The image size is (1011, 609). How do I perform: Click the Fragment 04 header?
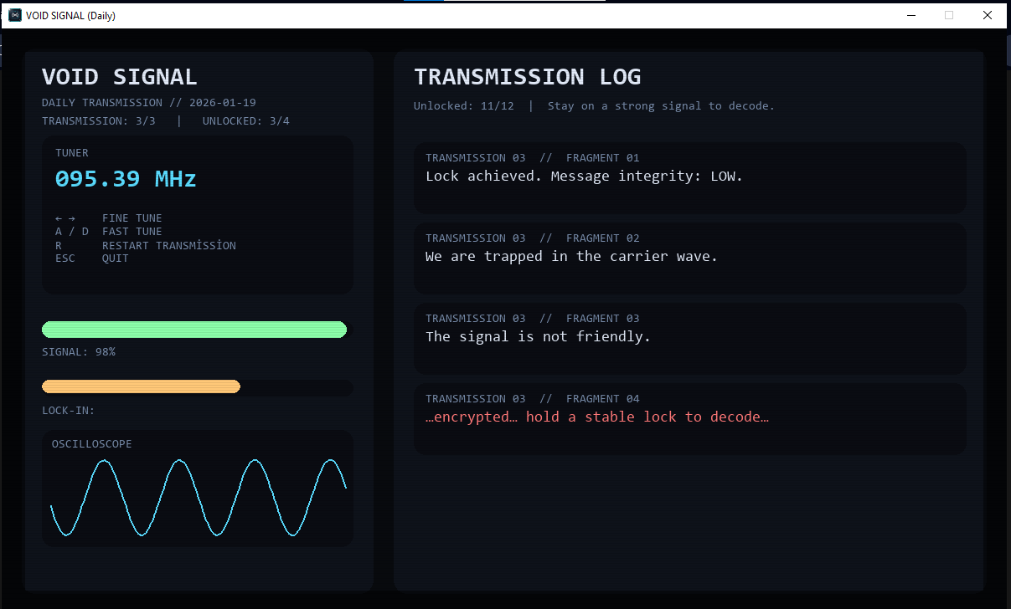(x=533, y=399)
